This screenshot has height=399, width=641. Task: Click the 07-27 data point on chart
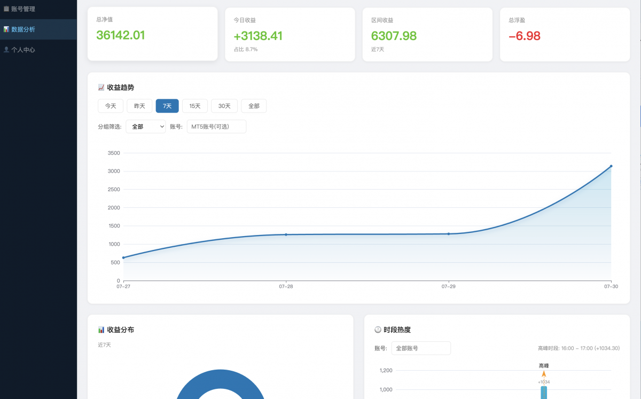[x=123, y=257]
